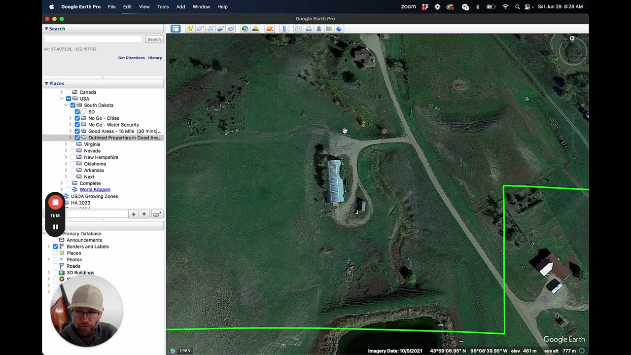Viewport: 631px width, 355px height.
Task: Click the Get Directions link
Action: [132, 58]
